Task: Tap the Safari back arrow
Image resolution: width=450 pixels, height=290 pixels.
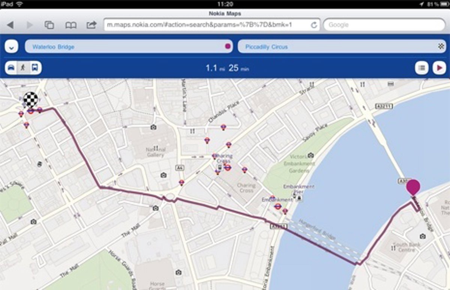Action: point(10,25)
